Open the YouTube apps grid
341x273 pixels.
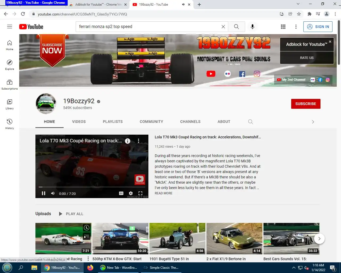point(283,27)
